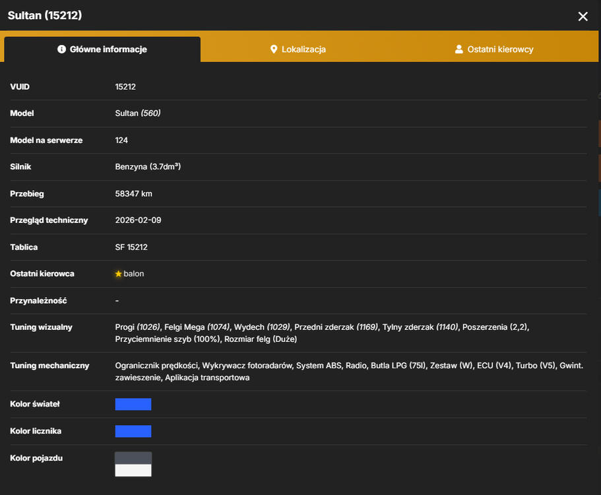Screen dimensions: 601x495
Task: Click the Model na serwerze label
Action: coord(46,141)
